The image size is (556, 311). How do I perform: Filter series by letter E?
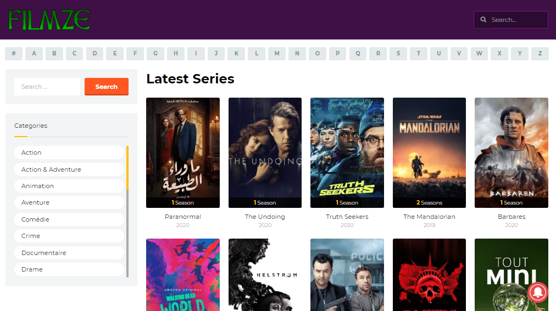point(115,53)
